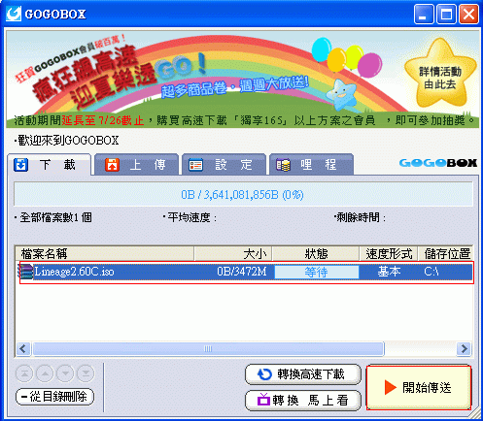Image resolution: width=483 pixels, height=421 pixels.
Task: Click the 從目錄刪除 remove button
Action: 54,396
